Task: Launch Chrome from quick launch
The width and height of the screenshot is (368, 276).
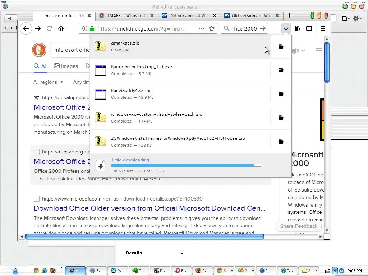Action: pyautogui.click(x=36, y=271)
